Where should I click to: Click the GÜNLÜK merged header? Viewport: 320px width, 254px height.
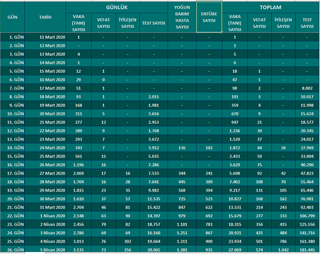[117, 8]
